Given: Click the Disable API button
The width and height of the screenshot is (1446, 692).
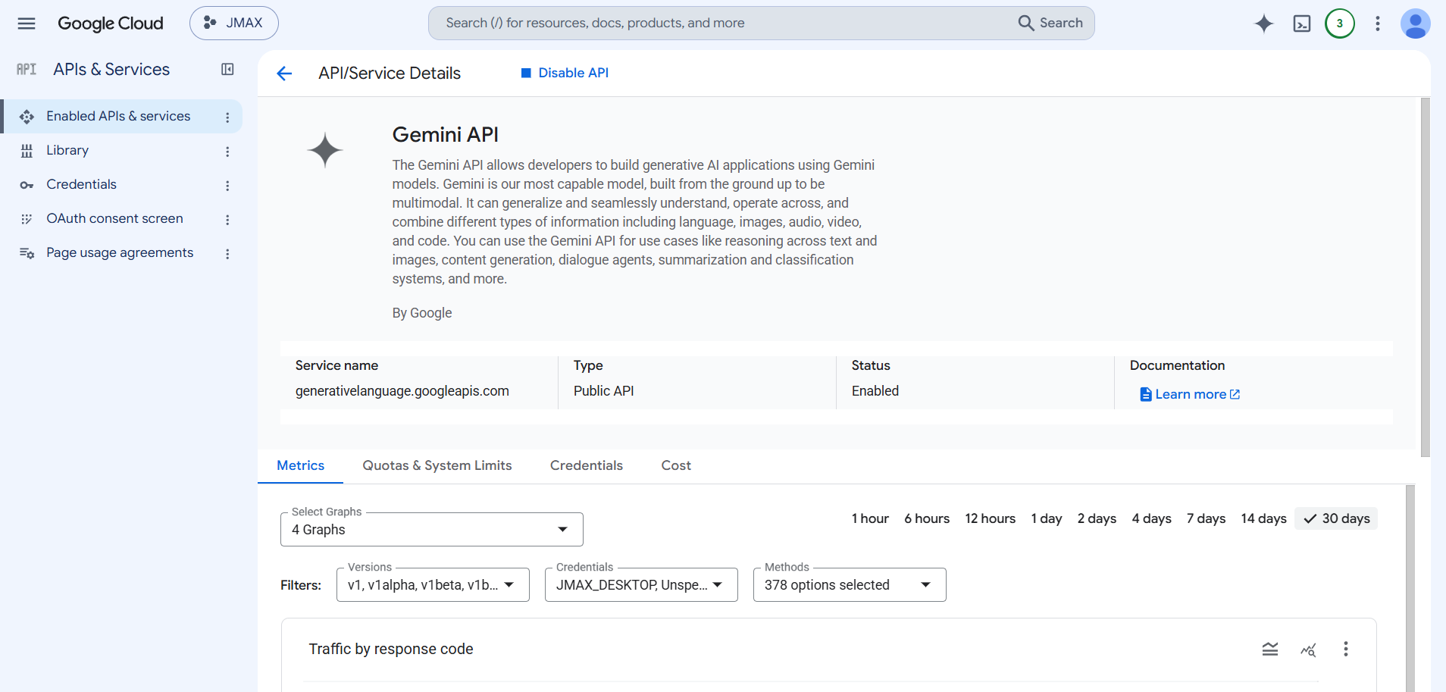Looking at the screenshot, I should (565, 73).
